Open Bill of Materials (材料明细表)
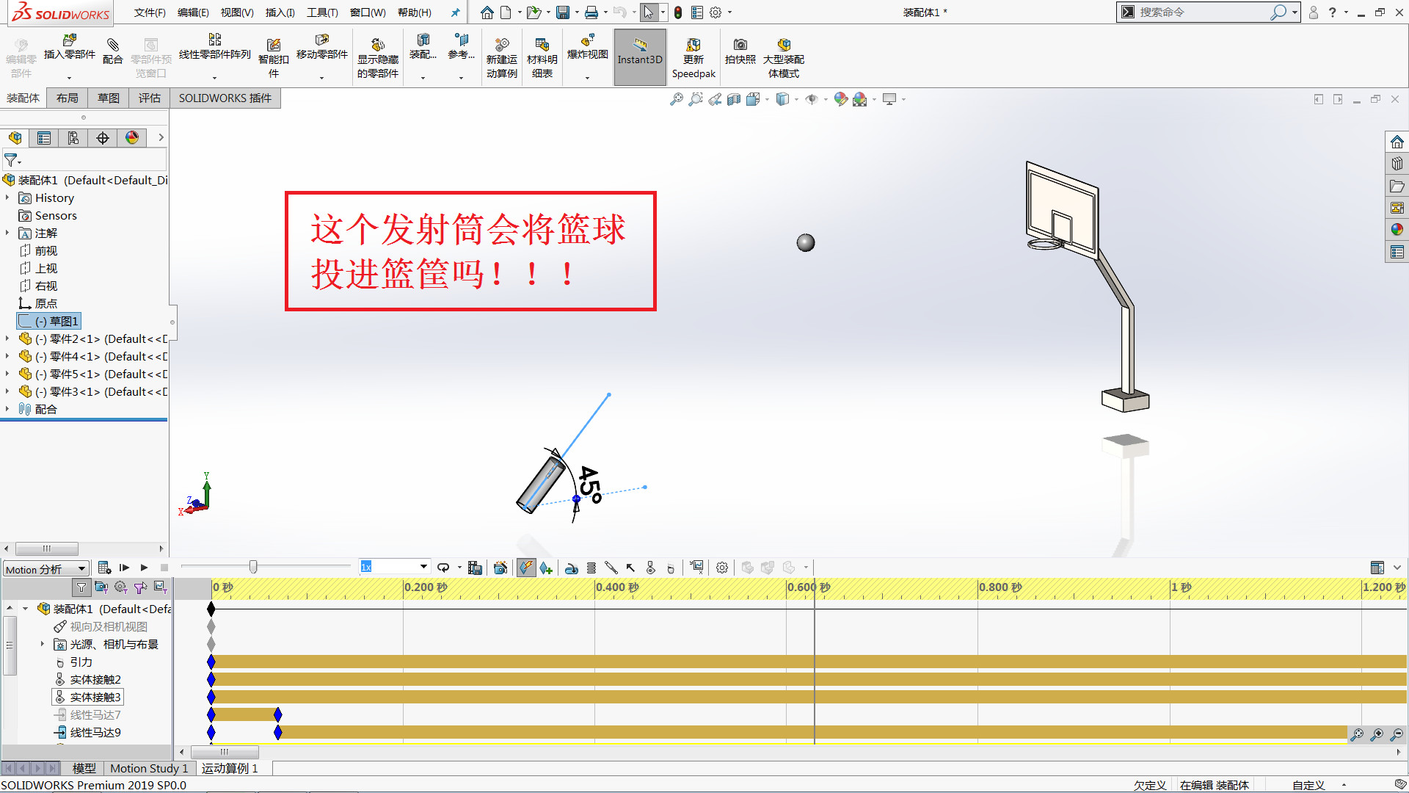The height and width of the screenshot is (793, 1409). (542, 57)
